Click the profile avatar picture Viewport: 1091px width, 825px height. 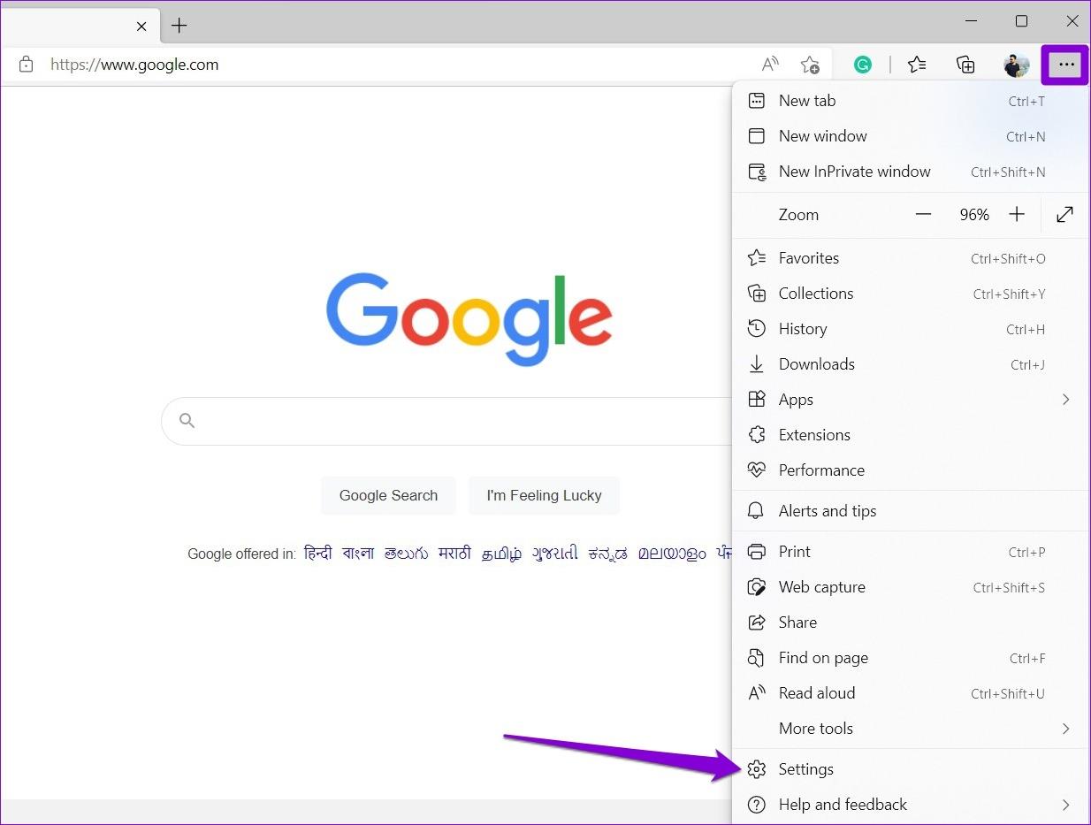1016,65
